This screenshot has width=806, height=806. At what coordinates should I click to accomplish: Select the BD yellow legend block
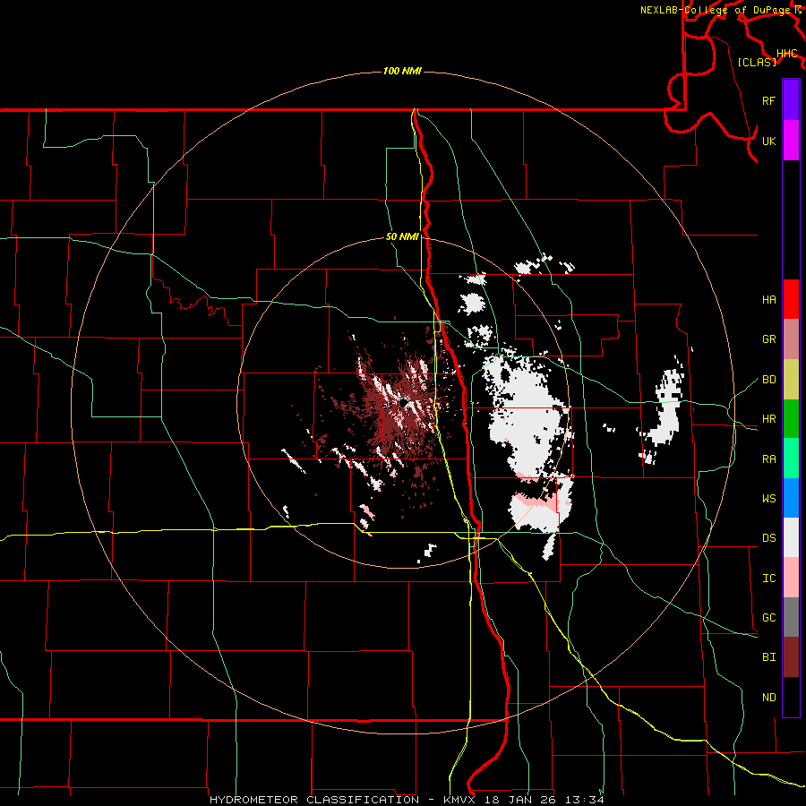click(791, 379)
